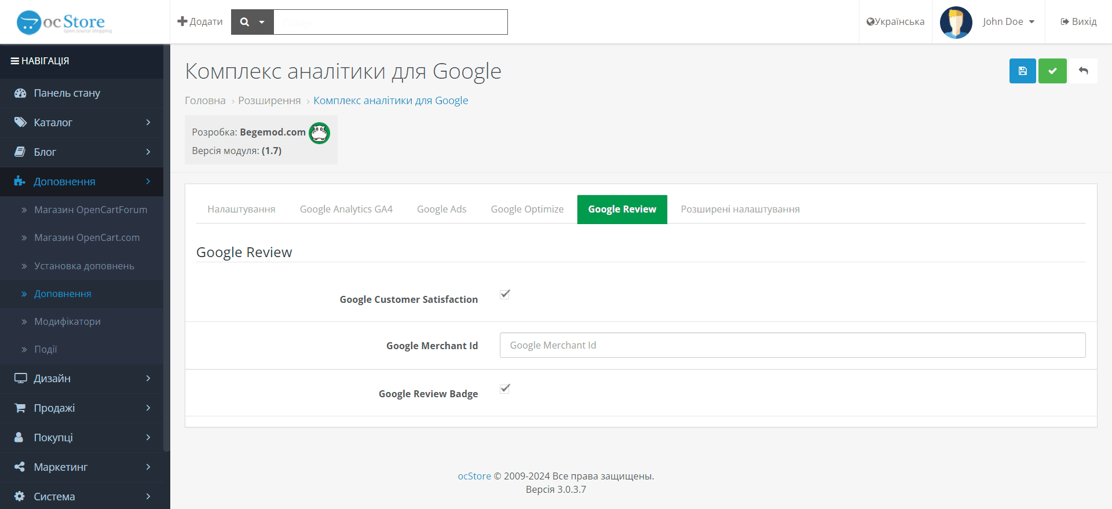Click Комплекс аналітики для Google breadcrumb
This screenshot has height=509, width=1112.
[391, 100]
